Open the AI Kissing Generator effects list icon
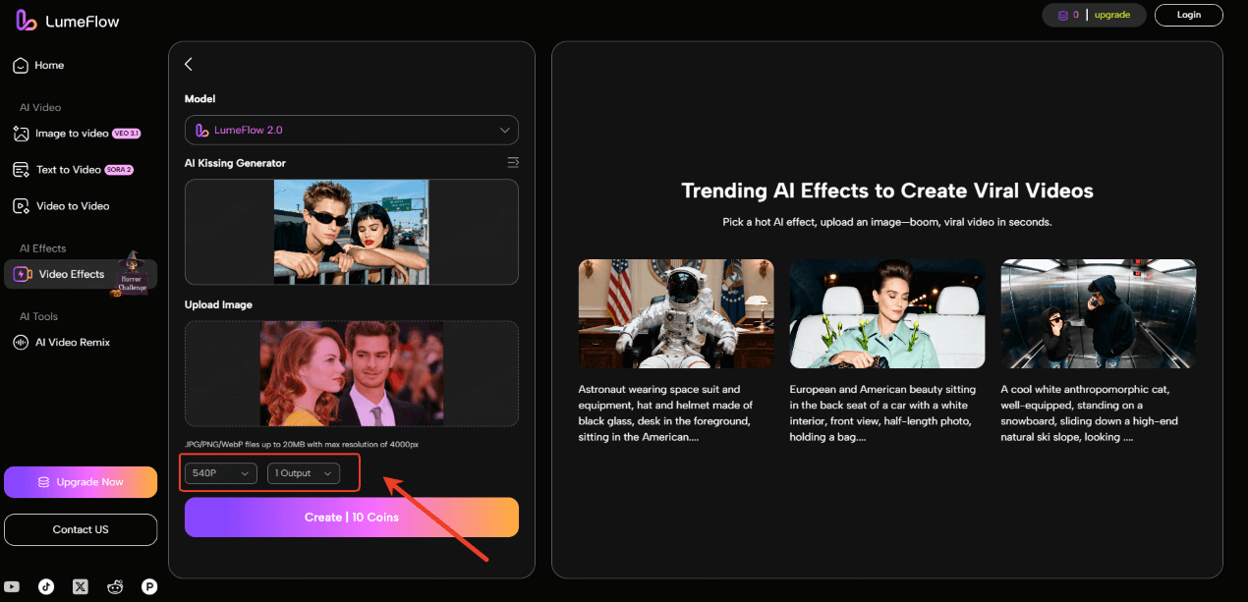This screenshot has height=602, width=1248. [512, 162]
